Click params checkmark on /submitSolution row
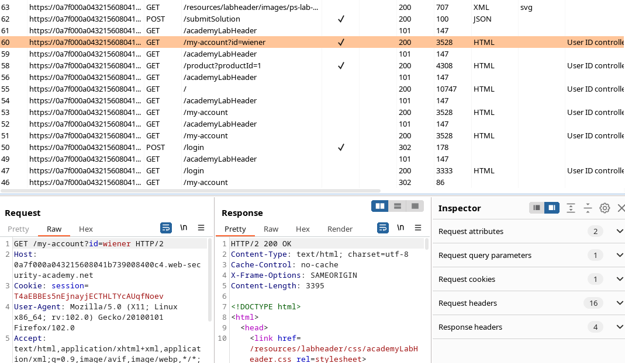Screen dimensions: 625x363 pos(341,19)
